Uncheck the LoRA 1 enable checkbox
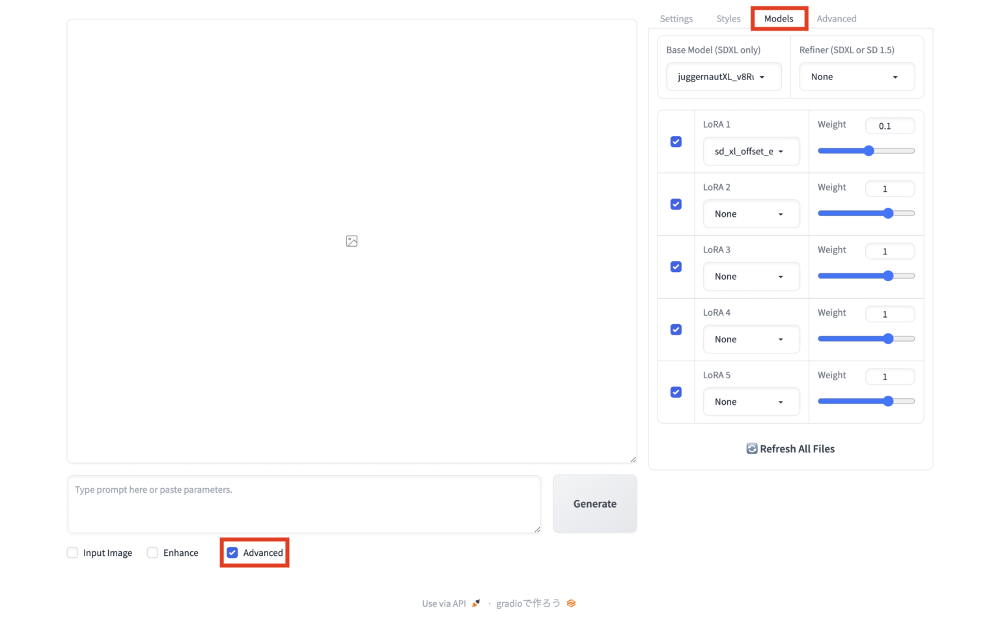The height and width of the screenshot is (621, 1000). [x=676, y=141]
